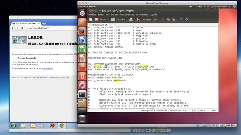The width and height of the screenshot is (241, 135).
Task: Click the webmaster link in Chrome error page
Action: pyautogui.click(x=47, y=68)
